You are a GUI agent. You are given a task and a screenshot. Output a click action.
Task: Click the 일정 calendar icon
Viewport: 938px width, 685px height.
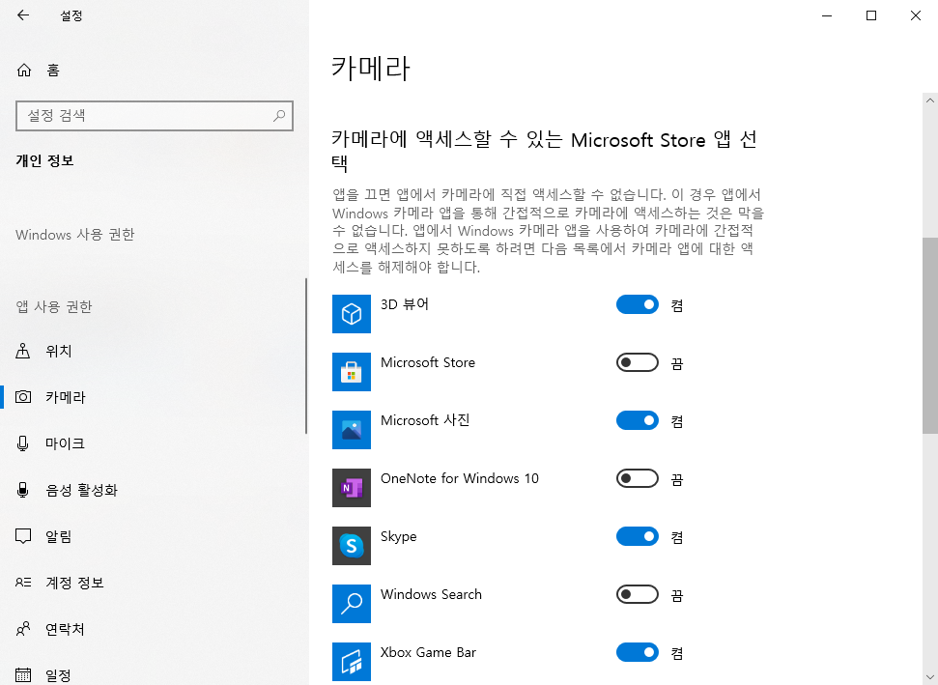pos(23,675)
